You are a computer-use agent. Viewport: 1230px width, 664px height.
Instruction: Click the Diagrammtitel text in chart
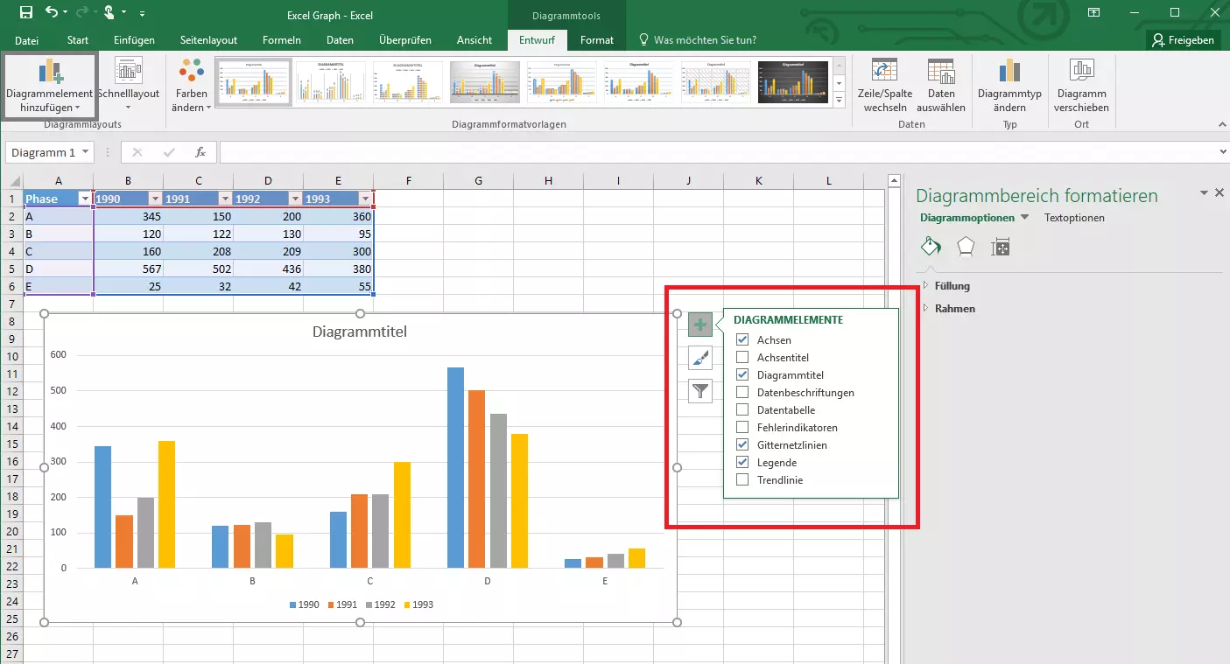(360, 332)
